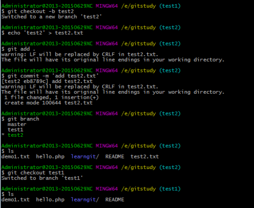Select the LF warning right after 'git add .'

(x=80, y=54)
